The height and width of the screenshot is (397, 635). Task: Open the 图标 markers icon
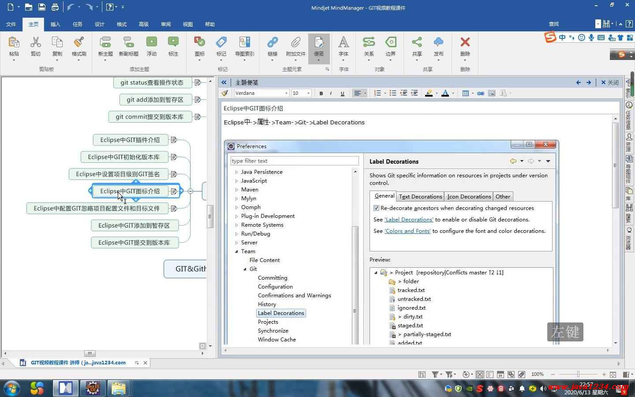[200, 42]
